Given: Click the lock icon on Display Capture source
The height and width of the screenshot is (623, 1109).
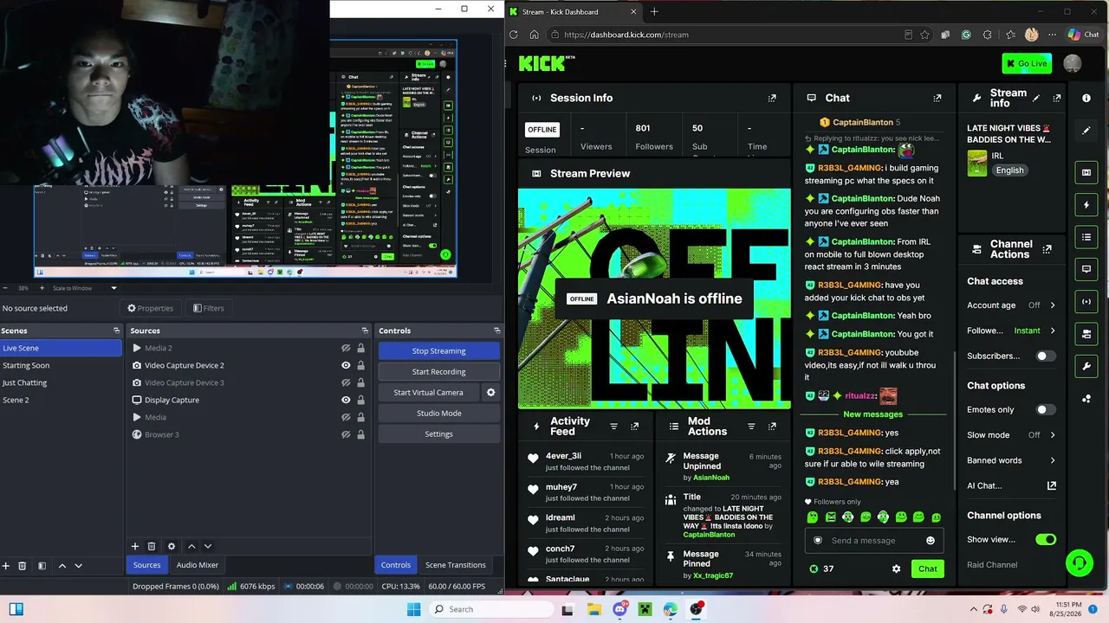Looking at the screenshot, I should point(361,400).
